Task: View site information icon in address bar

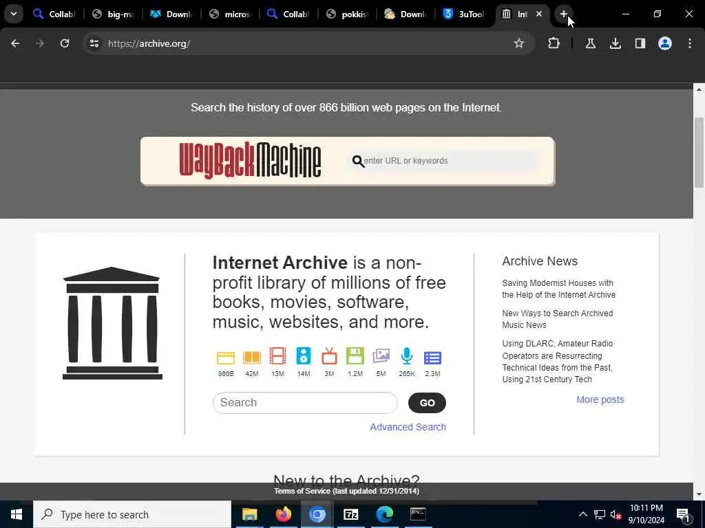Action: point(94,43)
